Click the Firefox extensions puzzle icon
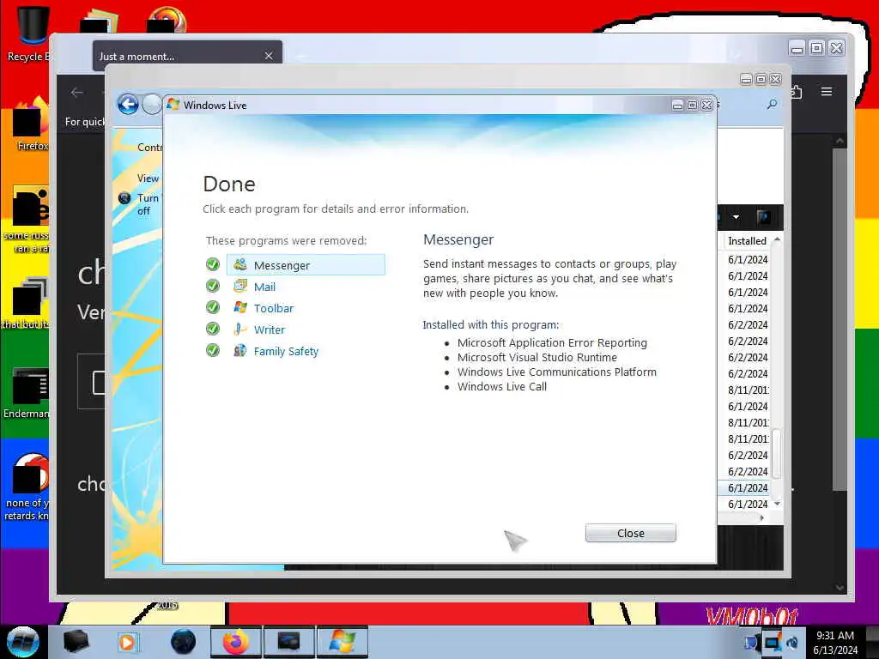879x659 pixels. click(796, 91)
